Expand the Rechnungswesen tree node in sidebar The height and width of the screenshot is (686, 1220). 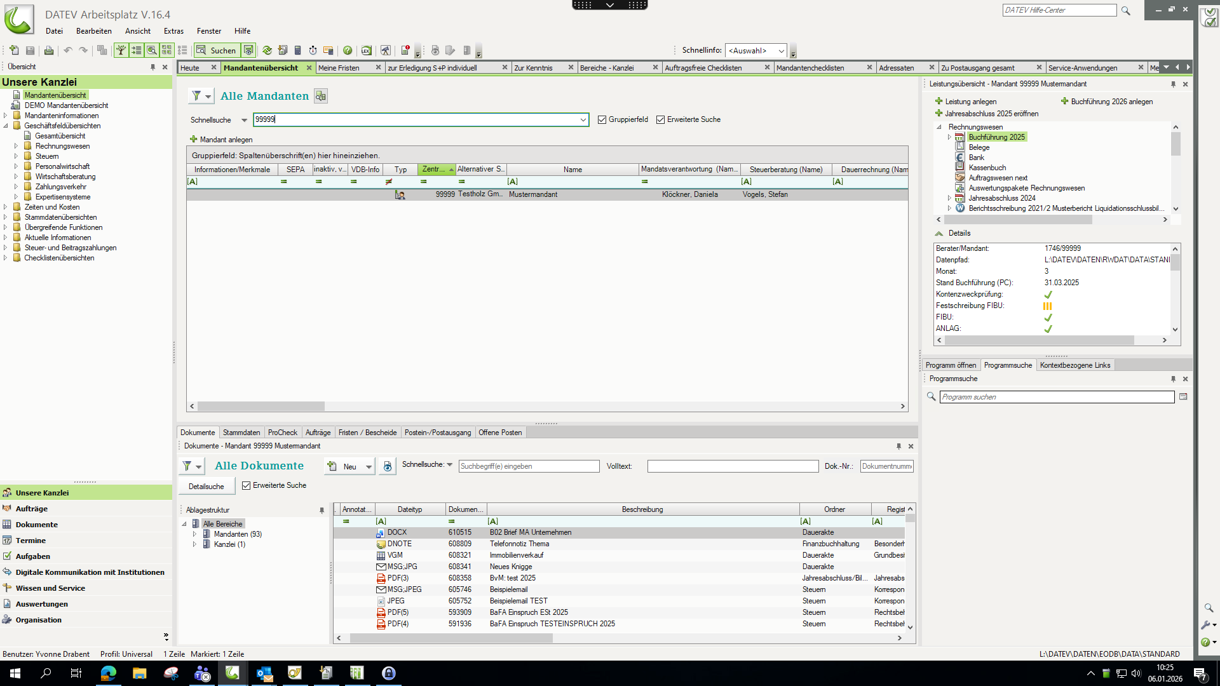click(x=16, y=146)
